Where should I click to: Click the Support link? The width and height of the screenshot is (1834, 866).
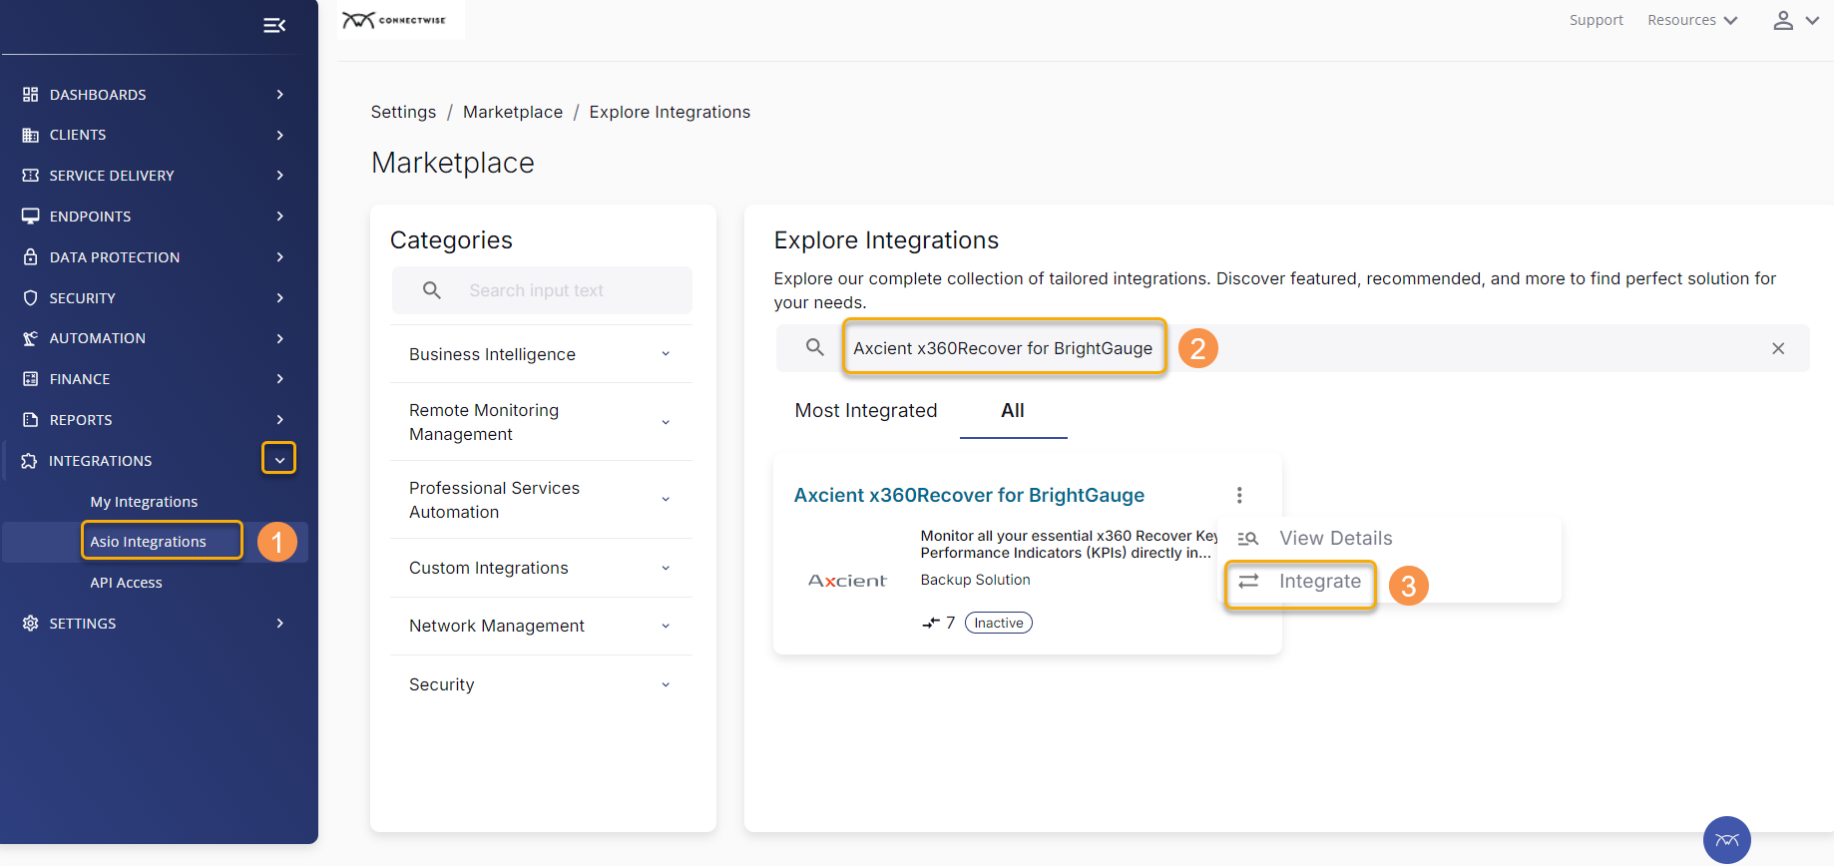click(x=1597, y=20)
